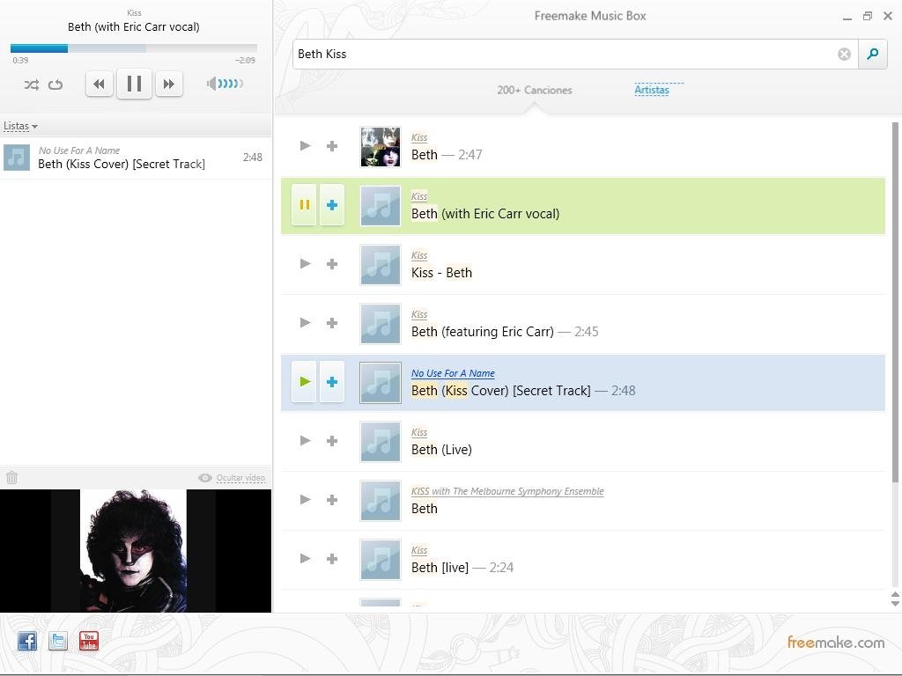Add Beth 2:47 to the playlist

pyautogui.click(x=332, y=146)
